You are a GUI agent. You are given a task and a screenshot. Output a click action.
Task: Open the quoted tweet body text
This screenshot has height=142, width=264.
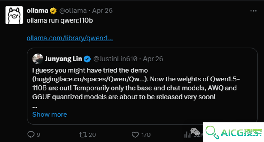click(x=136, y=84)
